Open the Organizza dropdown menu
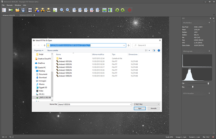The image size is (216, 139). point(39,51)
